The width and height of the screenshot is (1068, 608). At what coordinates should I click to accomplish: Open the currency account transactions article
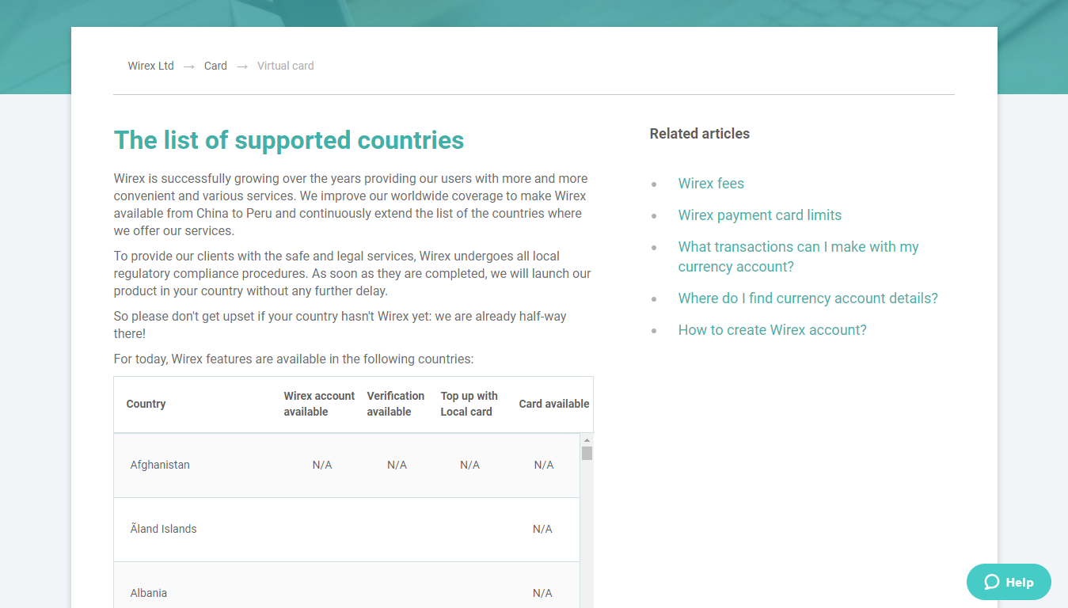tap(798, 256)
